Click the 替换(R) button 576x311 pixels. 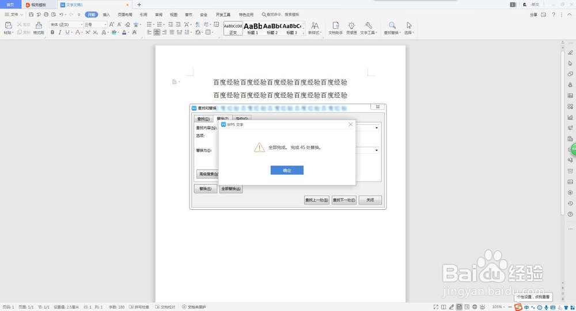tap(206, 189)
